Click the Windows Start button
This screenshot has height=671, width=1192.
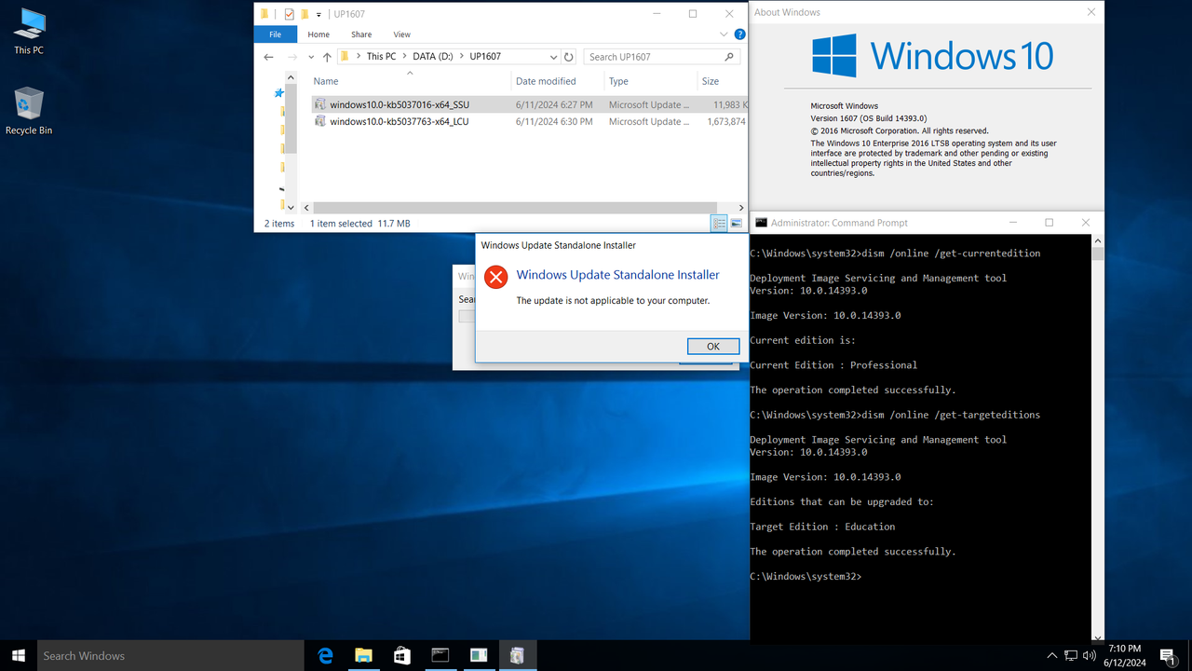pyautogui.click(x=19, y=655)
